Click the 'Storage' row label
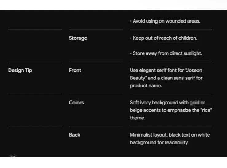 tap(78, 38)
